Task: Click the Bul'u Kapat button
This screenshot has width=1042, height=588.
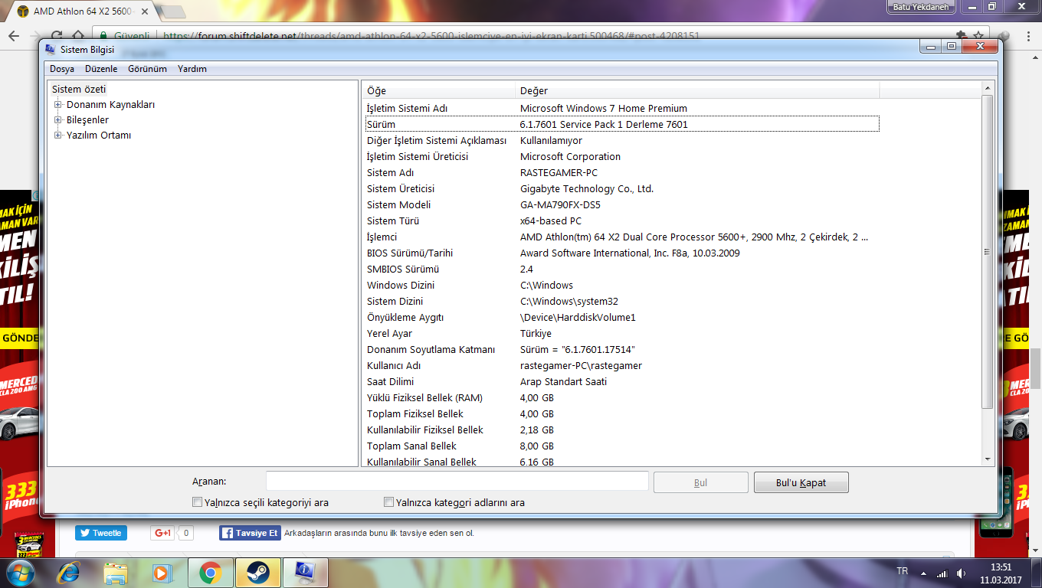Action: [x=801, y=482]
